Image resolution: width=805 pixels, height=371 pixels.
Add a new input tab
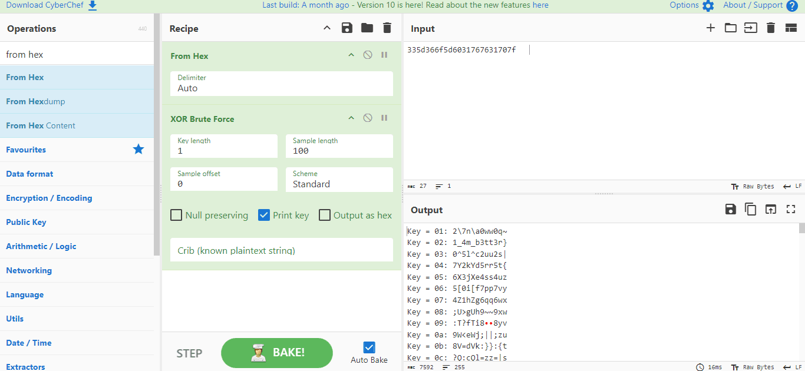click(711, 28)
